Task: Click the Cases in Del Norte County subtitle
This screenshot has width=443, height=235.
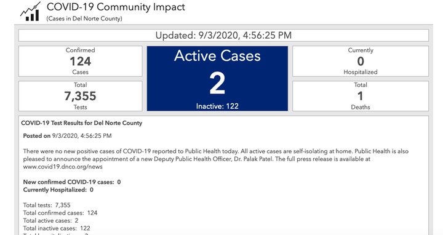Action: [x=84, y=18]
